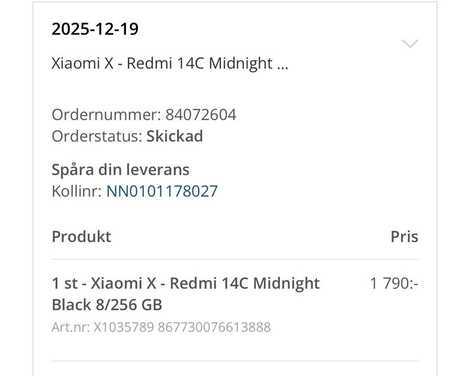This screenshot has width=470, height=376.
Task: Click the divider line below Art.nr row
Action: (x=235, y=361)
